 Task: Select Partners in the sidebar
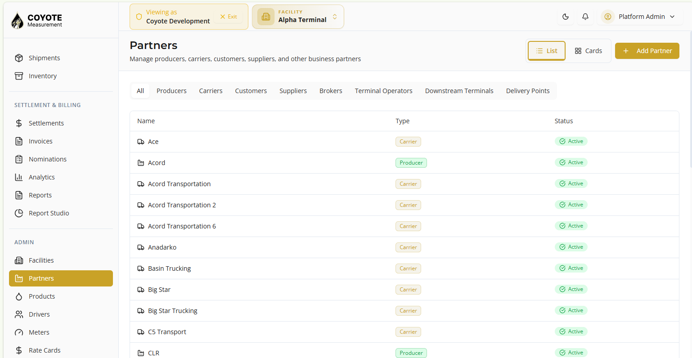pyautogui.click(x=61, y=278)
